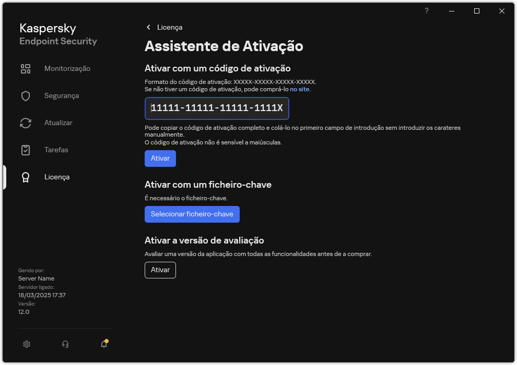Viewport: 517px width, 365px height.
Task: Click the headset support icon
Action: (x=65, y=344)
